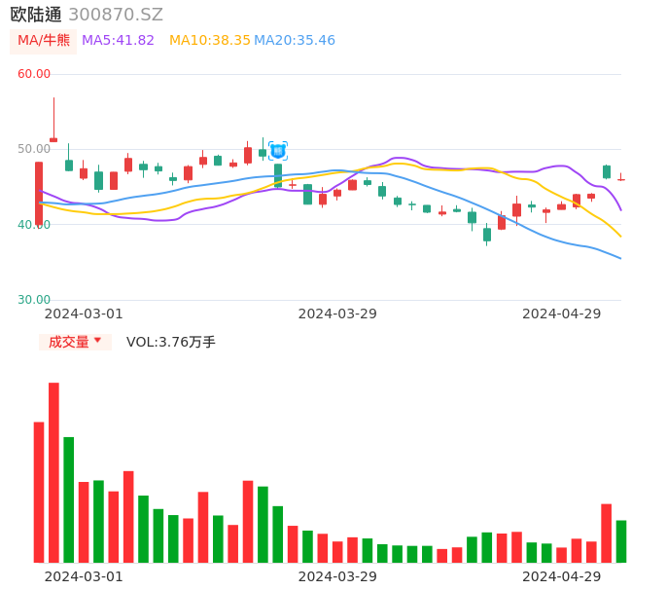Click the last green volume bar on the right

[x=621, y=541]
